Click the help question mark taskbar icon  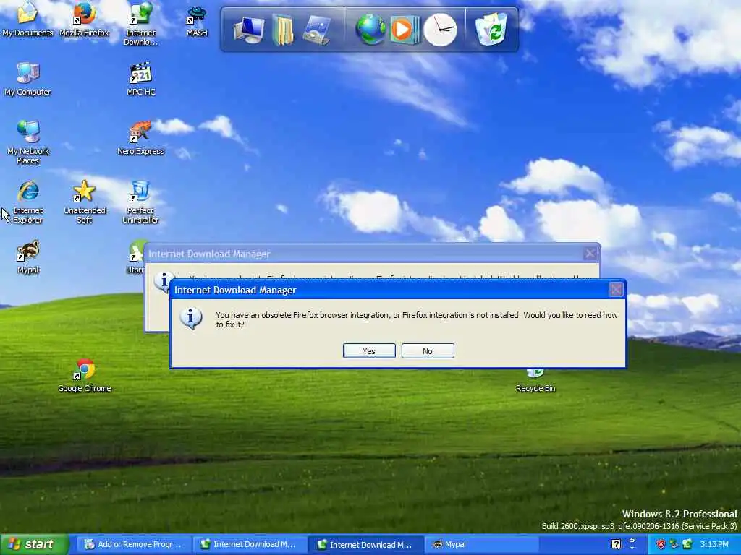616,545
